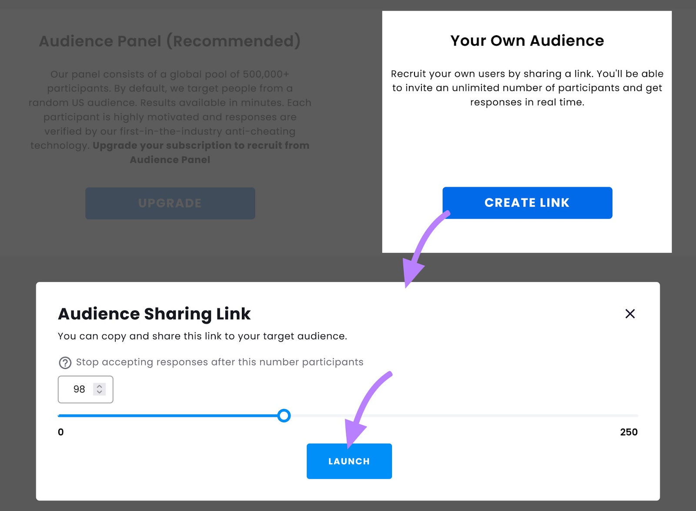This screenshot has height=511, width=696.
Task: Select the Your Own Audience heading
Action: click(x=527, y=40)
